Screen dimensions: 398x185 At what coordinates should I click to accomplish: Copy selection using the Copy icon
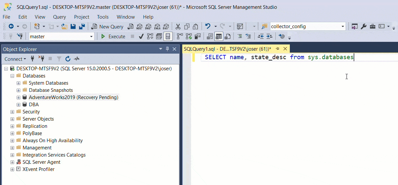(x=187, y=26)
